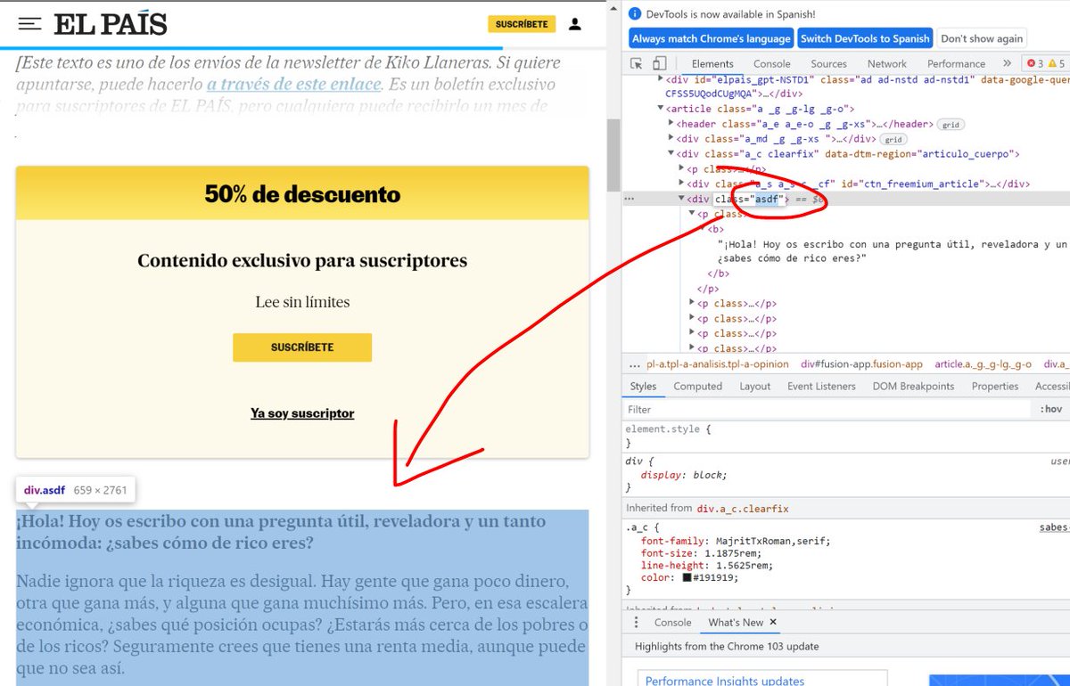Click the class asdf attribute edit field
Image resolution: width=1070 pixels, height=686 pixels.
751,199
